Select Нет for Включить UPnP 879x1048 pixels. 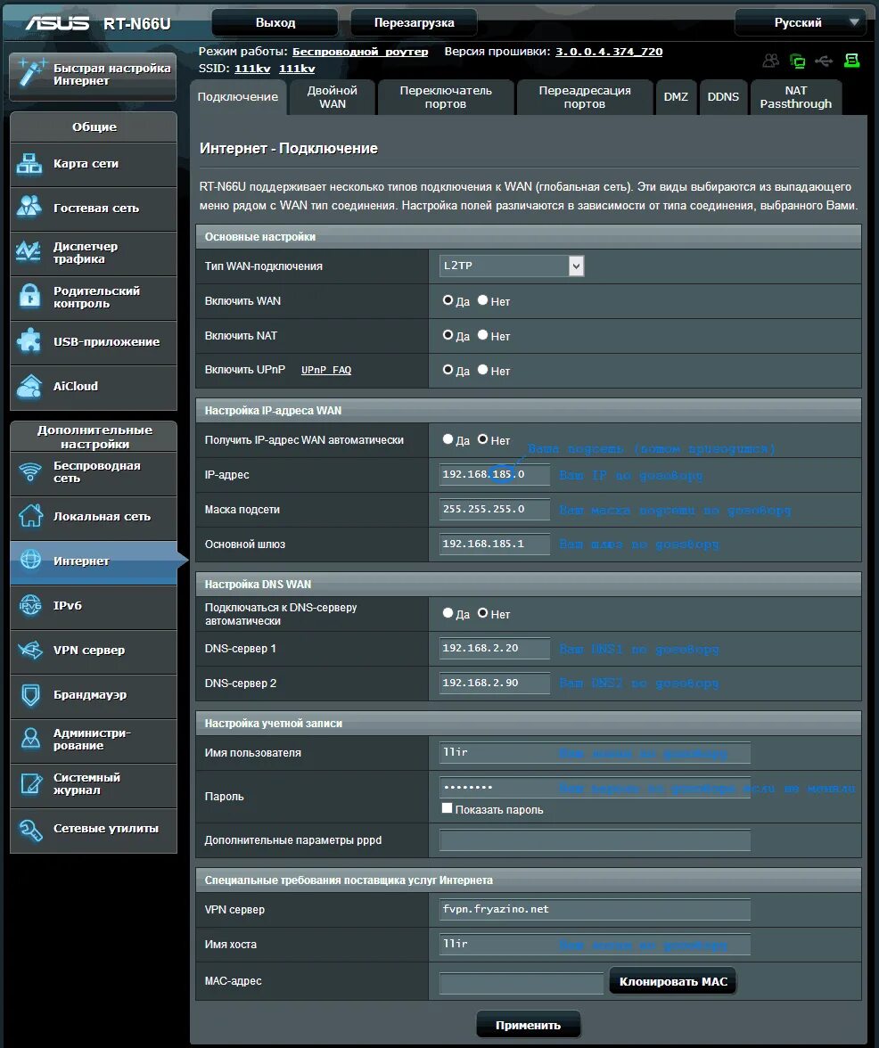[482, 370]
